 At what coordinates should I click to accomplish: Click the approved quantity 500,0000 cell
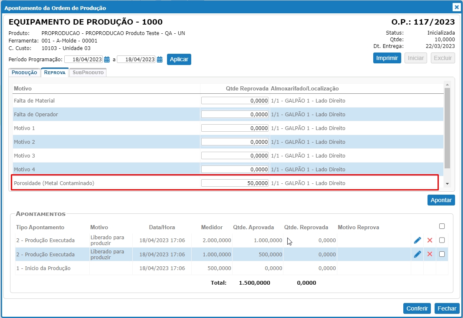(271, 254)
